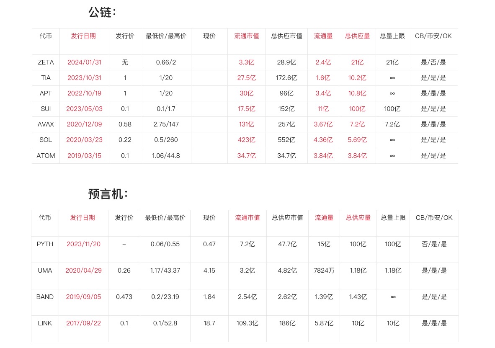Click the 27.5亿 market cap value
The height and width of the screenshot is (348, 495).
[247, 78]
